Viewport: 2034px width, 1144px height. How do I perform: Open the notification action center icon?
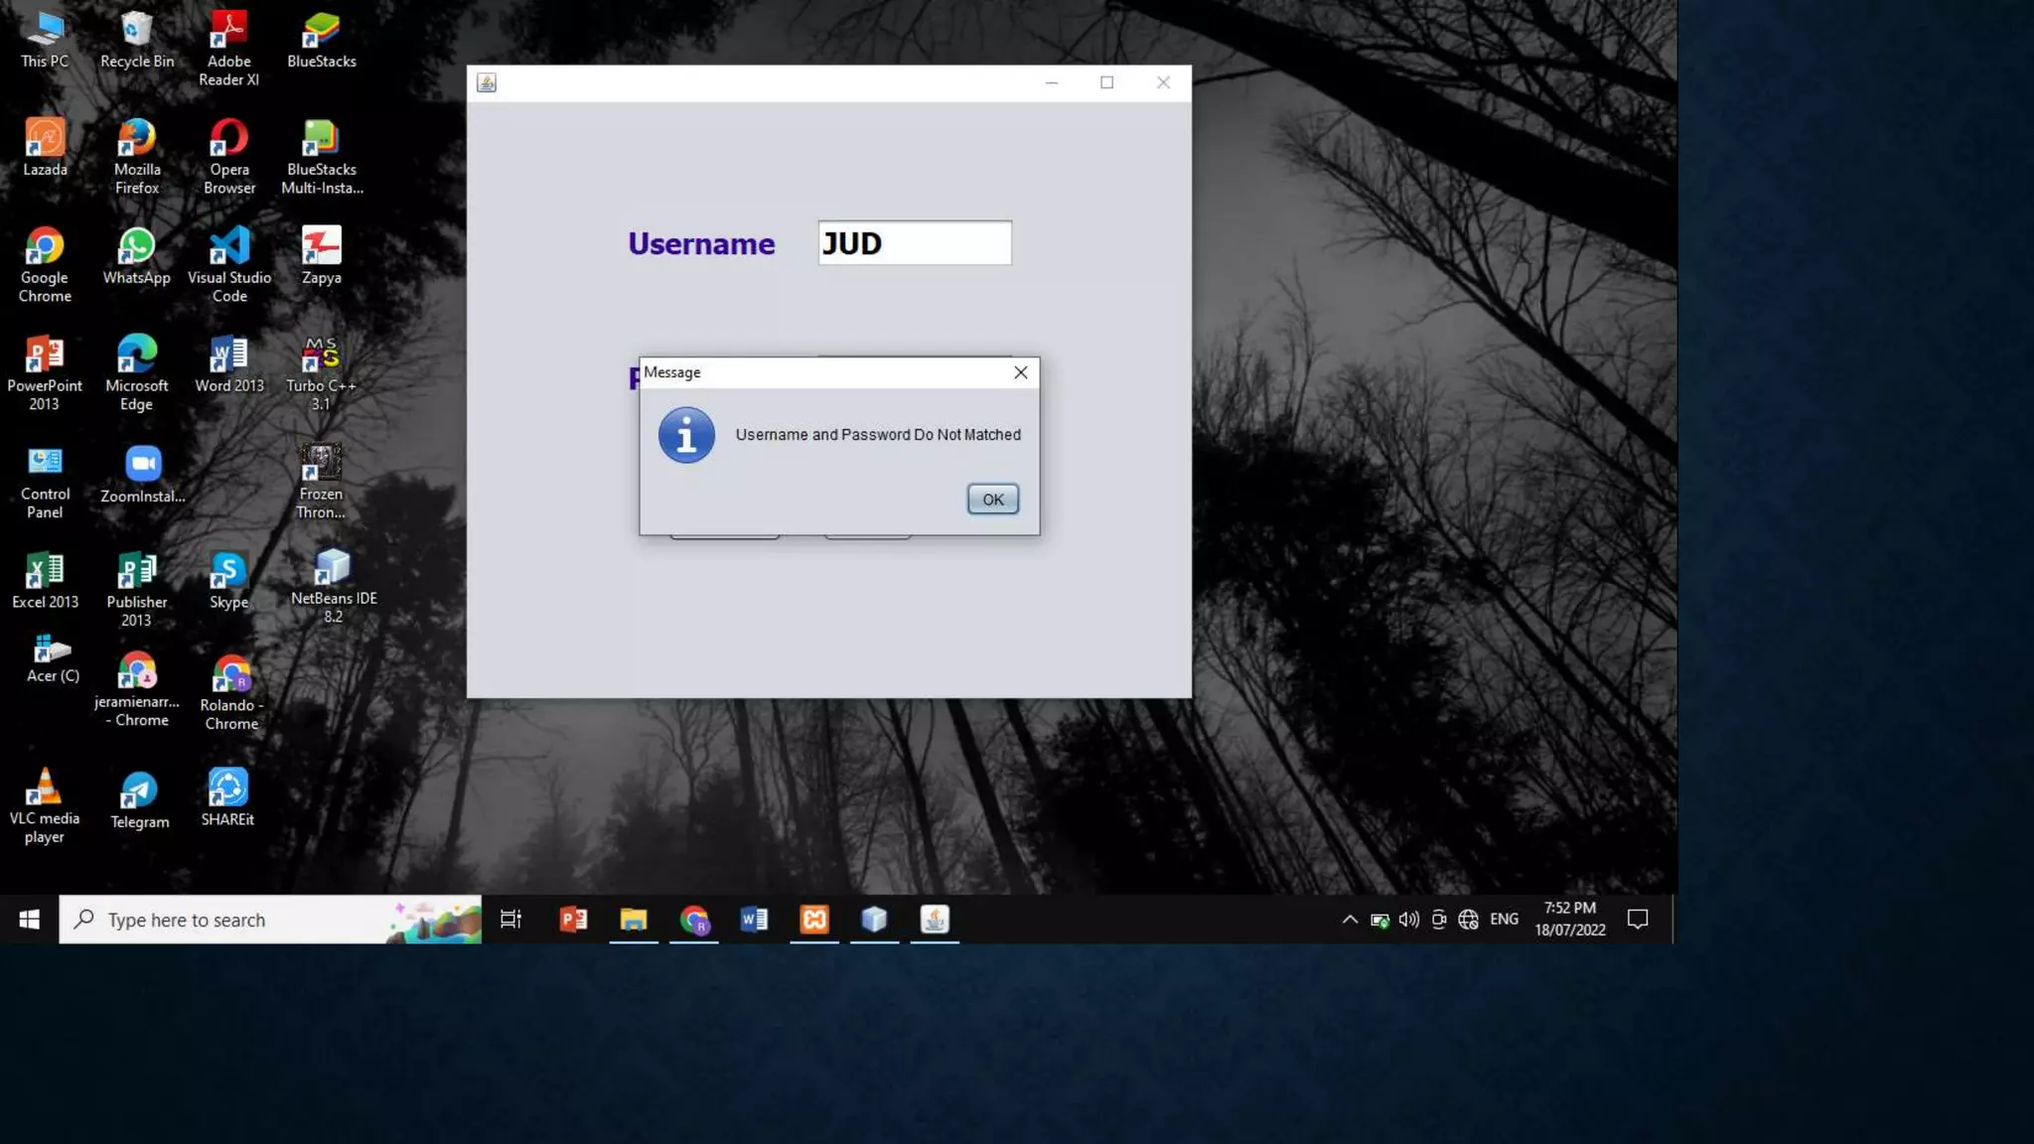(1638, 920)
